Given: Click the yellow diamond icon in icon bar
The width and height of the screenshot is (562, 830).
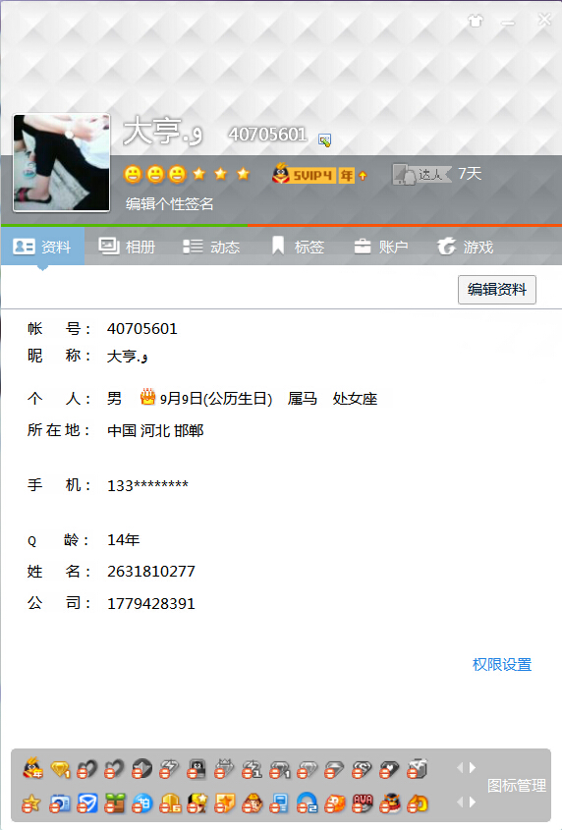Looking at the screenshot, I should (x=60, y=768).
